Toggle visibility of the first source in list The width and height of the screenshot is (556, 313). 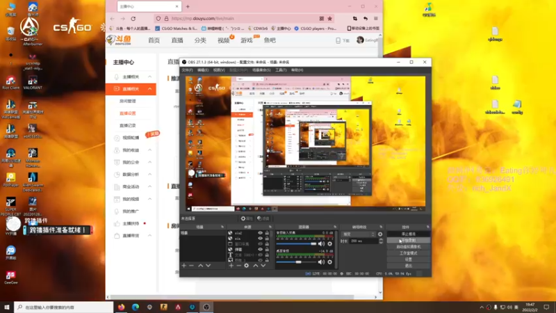click(260, 233)
